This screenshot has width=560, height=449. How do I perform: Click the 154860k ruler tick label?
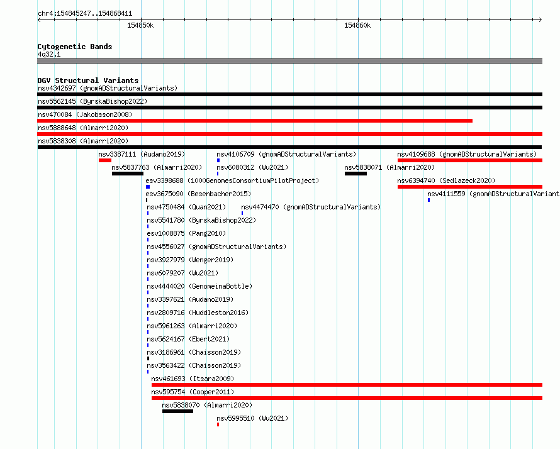click(x=357, y=25)
